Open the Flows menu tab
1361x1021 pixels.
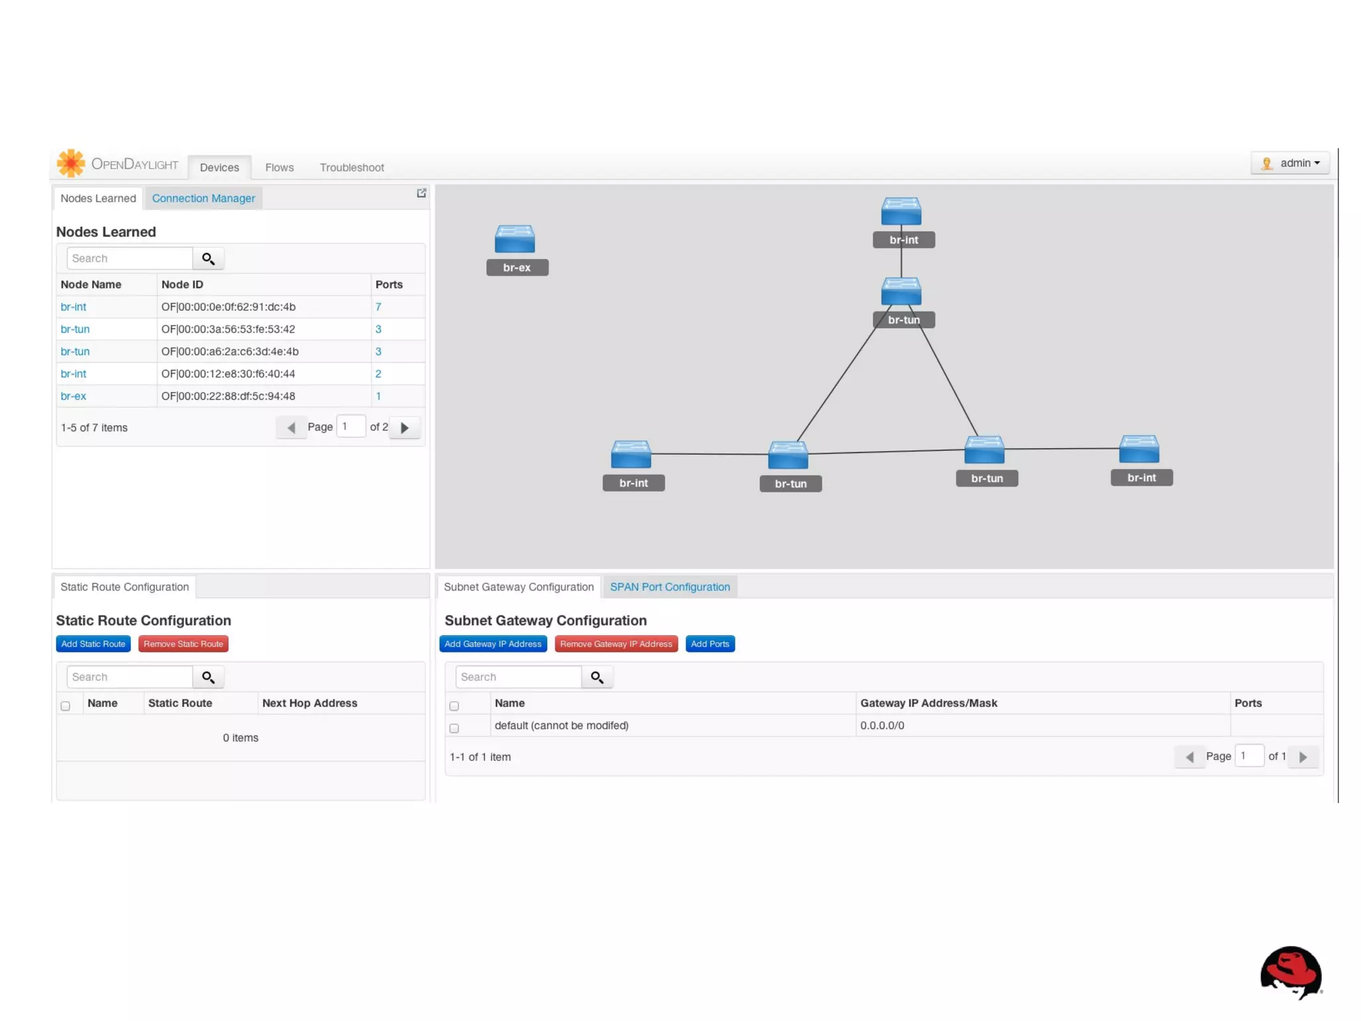coord(279,167)
